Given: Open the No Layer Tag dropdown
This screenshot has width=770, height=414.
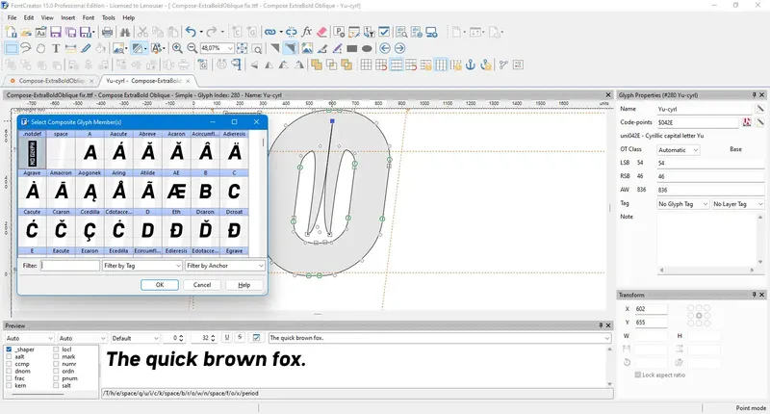Looking at the screenshot, I should 738,204.
